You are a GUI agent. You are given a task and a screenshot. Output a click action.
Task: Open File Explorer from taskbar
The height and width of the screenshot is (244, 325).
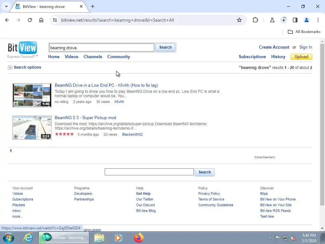(x=99, y=238)
